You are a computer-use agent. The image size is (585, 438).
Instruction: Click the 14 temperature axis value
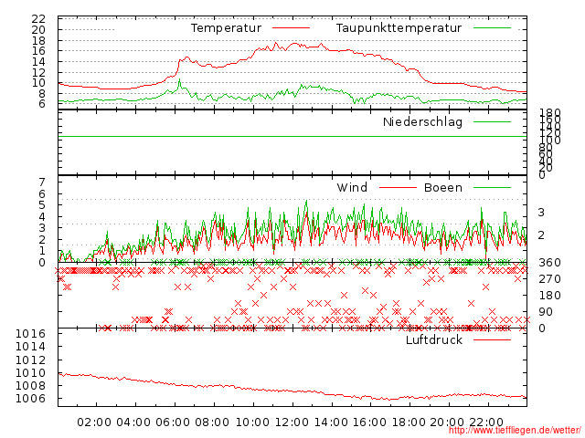pyautogui.click(x=38, y=62)
